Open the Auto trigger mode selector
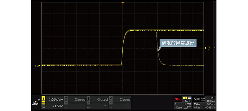 tap(187, 101)
